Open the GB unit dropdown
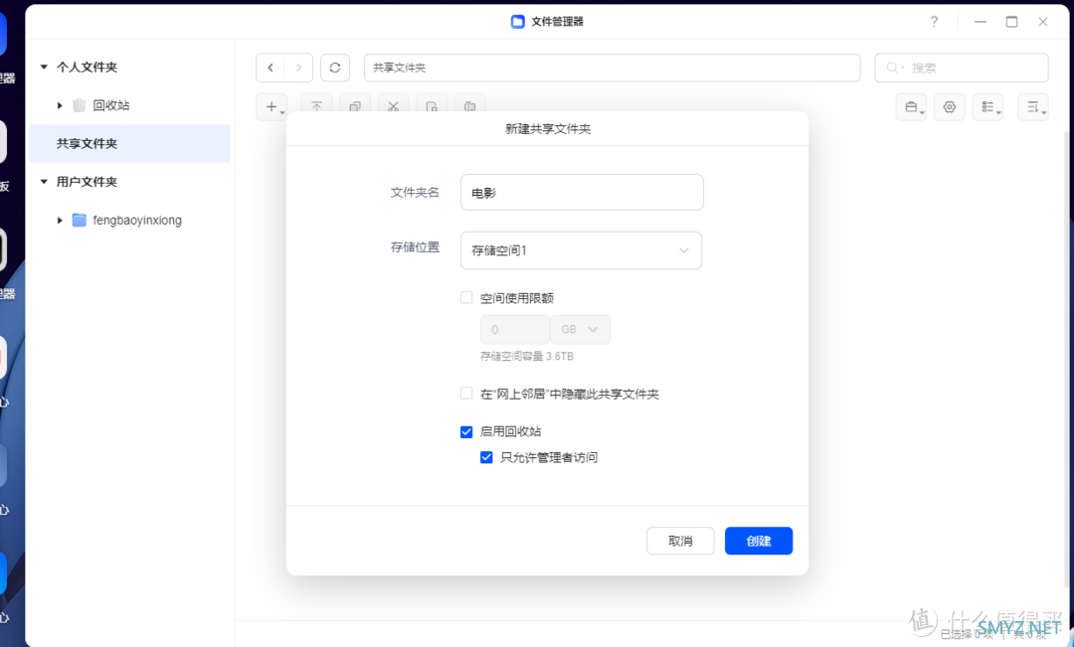The width and height of the screenshot is (1074, 647). coord(580,329)
